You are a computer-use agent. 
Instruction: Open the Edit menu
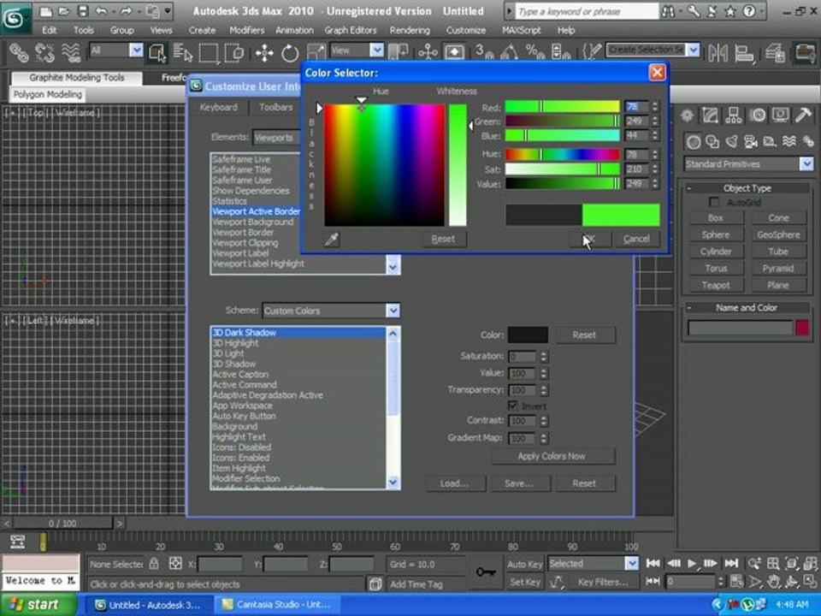[50, 31]
